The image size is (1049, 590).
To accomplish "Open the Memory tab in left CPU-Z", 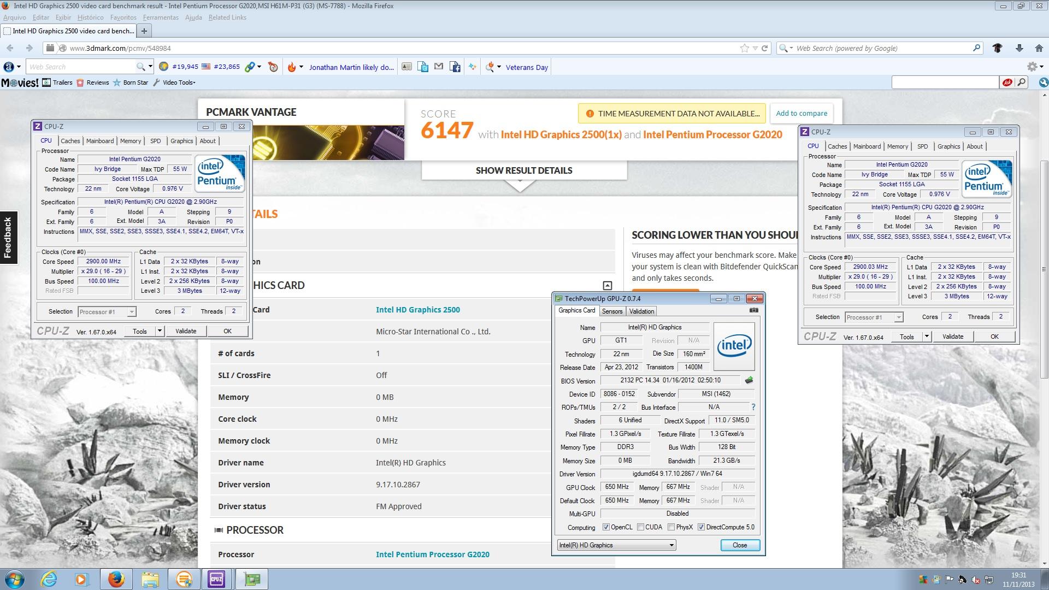I will [131, 141].
